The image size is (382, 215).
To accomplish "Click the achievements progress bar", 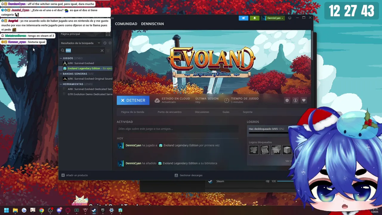I will [269, 133].
